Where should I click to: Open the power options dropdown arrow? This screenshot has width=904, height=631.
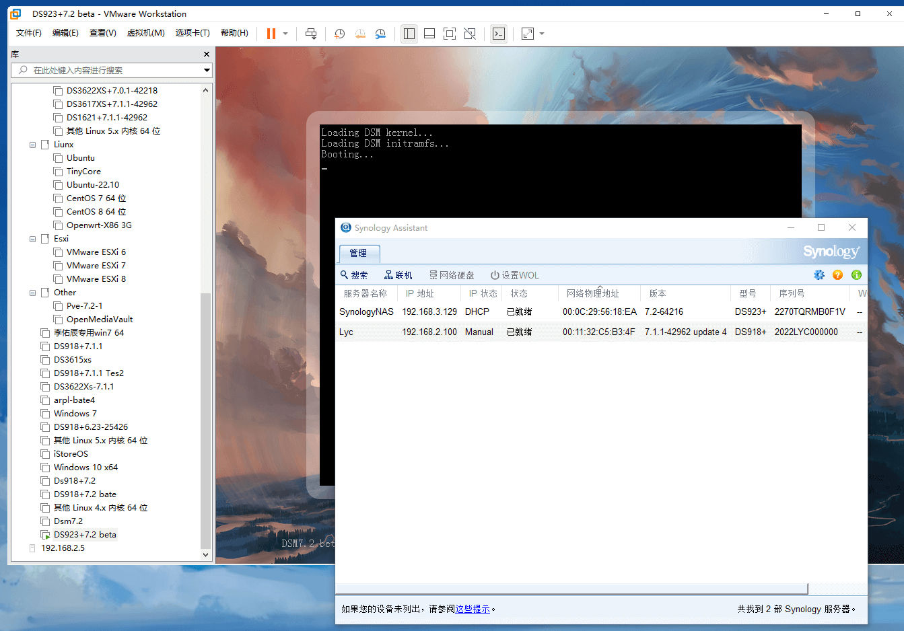pos(285,34)
